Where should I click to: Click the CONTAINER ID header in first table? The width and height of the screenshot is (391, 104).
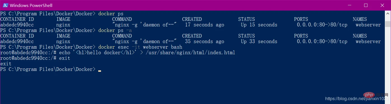(x=17, y=19)
